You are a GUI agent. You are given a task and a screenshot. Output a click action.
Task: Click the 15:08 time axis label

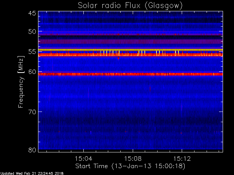(133, 159)
